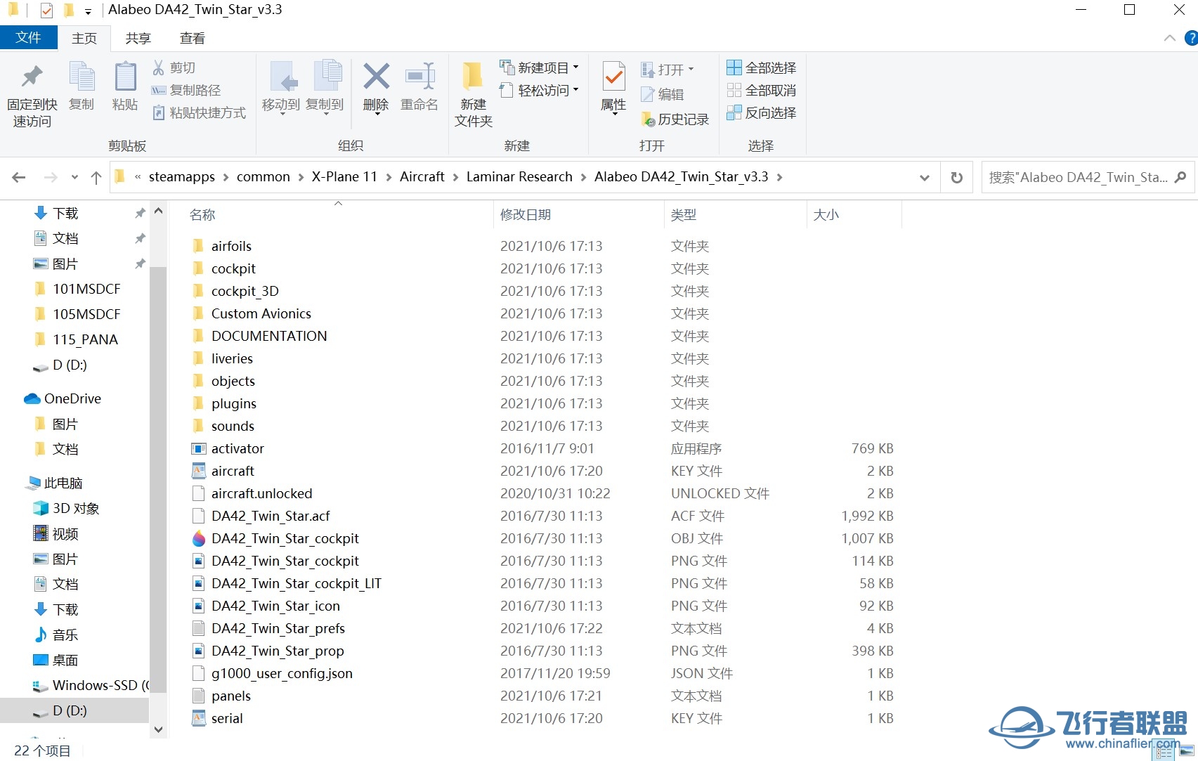Switch to View (查看) tab
The image size is (1198, 761).
point(192,38)
